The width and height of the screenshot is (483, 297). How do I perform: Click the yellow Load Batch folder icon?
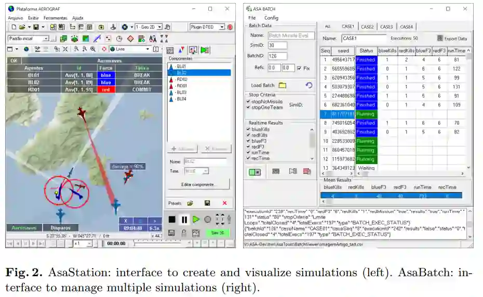tap(283, 85)
